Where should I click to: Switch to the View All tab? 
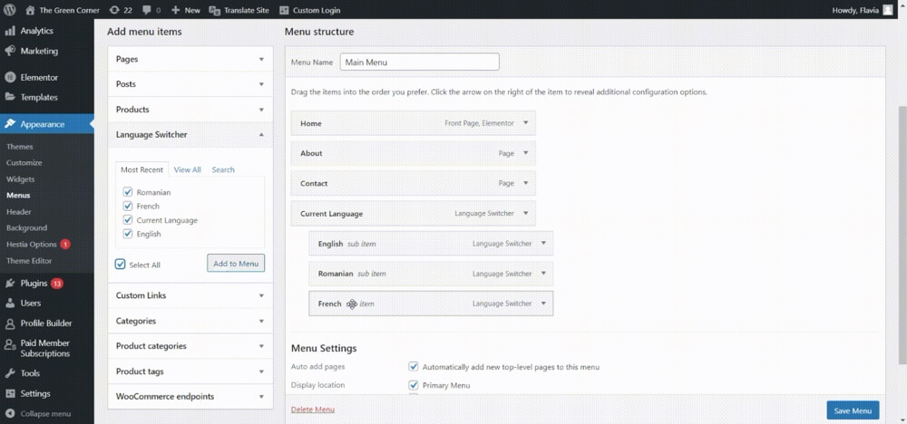point(187,169)
